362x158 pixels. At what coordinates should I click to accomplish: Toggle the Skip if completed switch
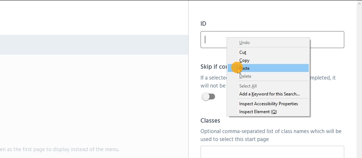pos(209,97)
